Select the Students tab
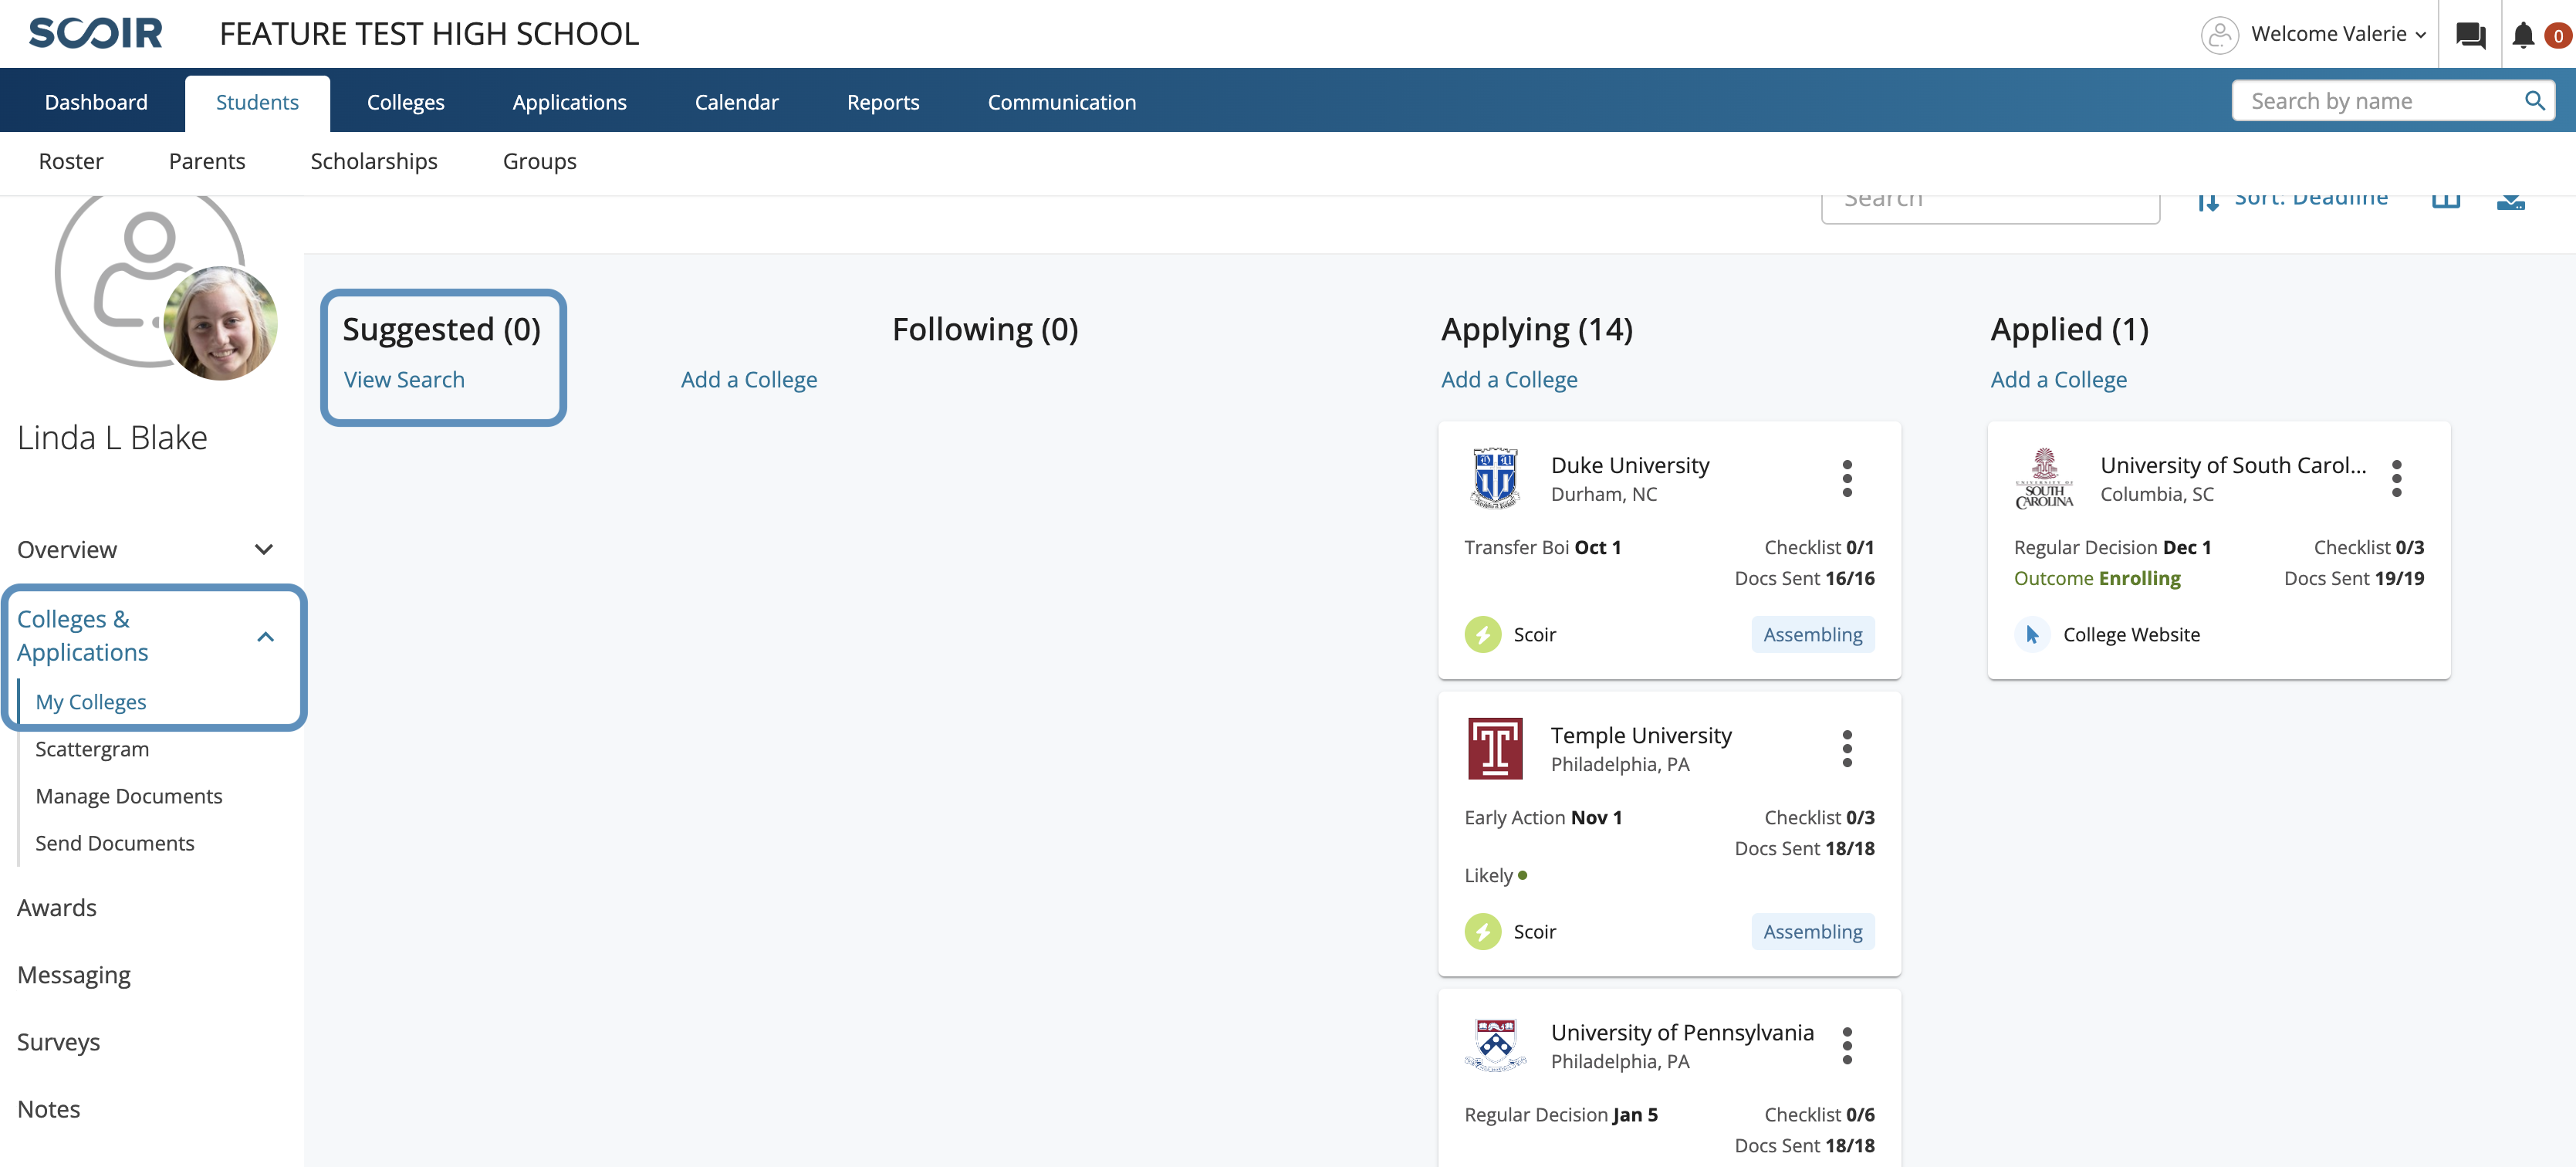The width and height of the screenshot is (2576, 1167). click(x=257, y=102)
